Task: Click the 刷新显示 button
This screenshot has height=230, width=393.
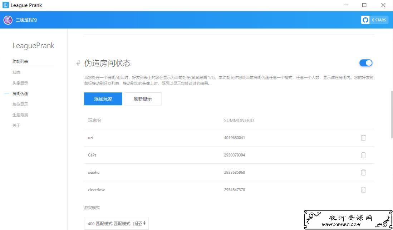Action: (143, 99)
